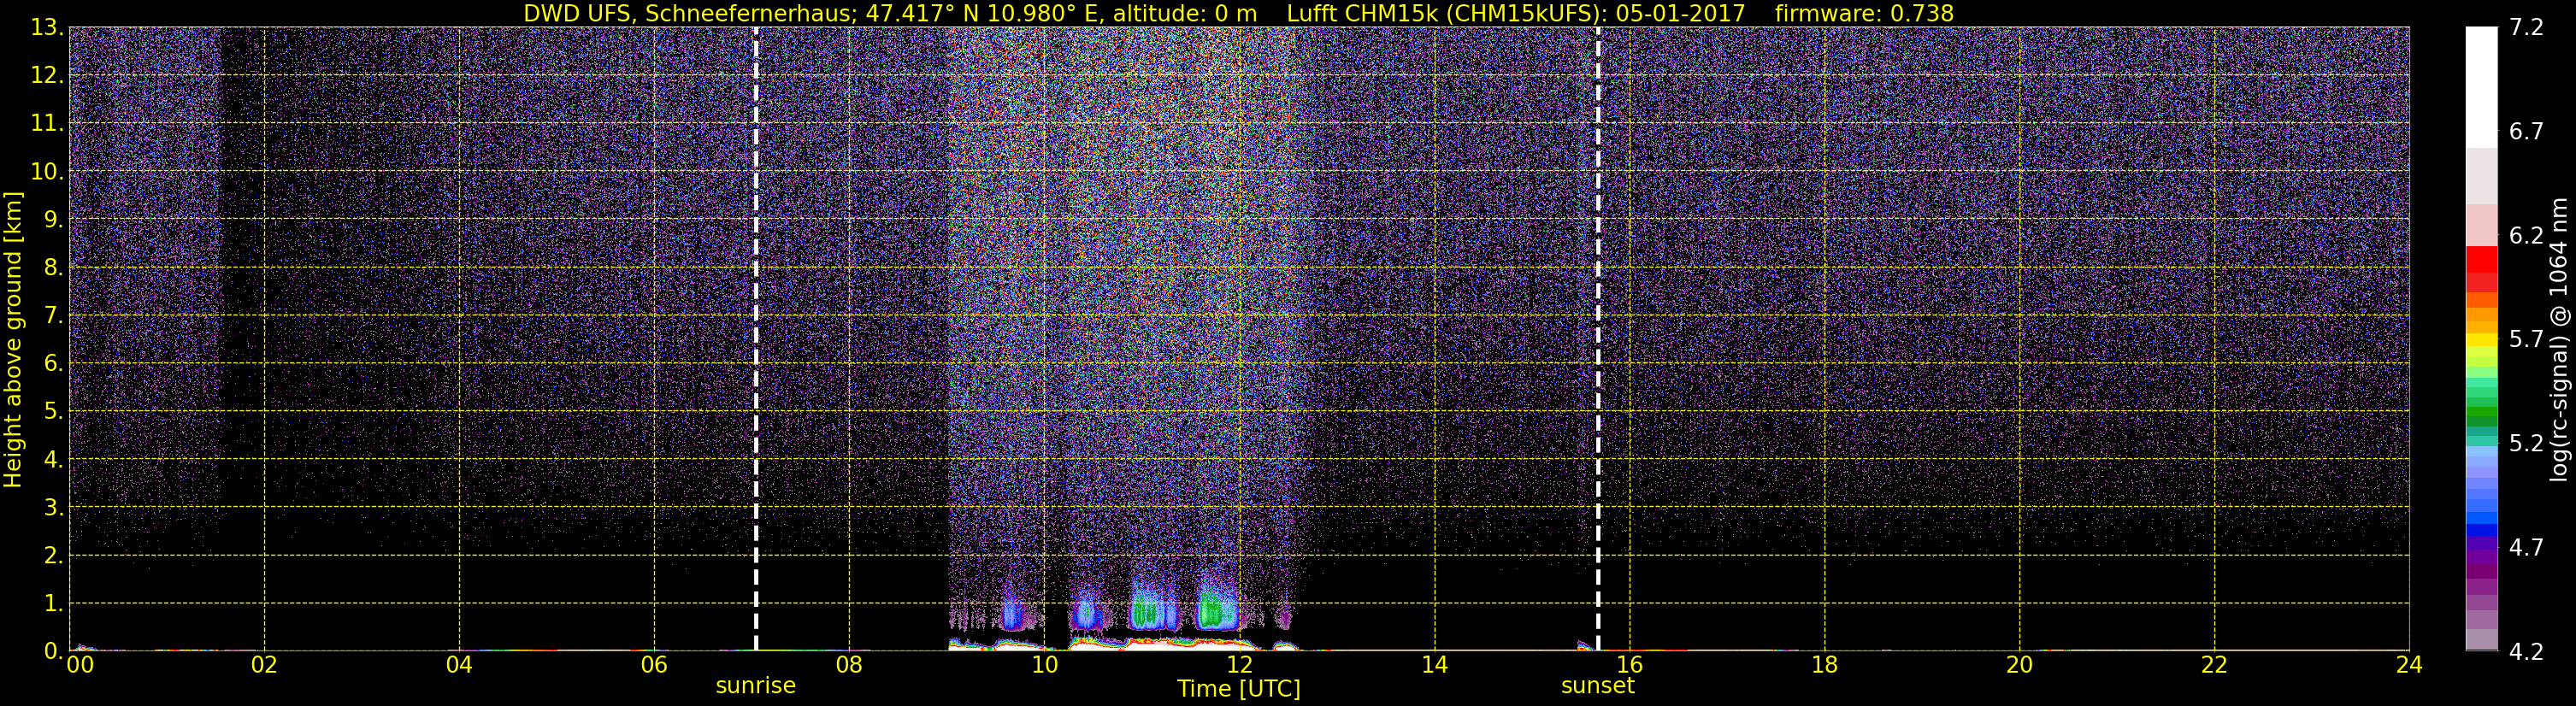The width and height of the screenshot is (2576, 706).
Task: Click the colorbar tick label '4.7'
Action: (x=2526, y=547)
